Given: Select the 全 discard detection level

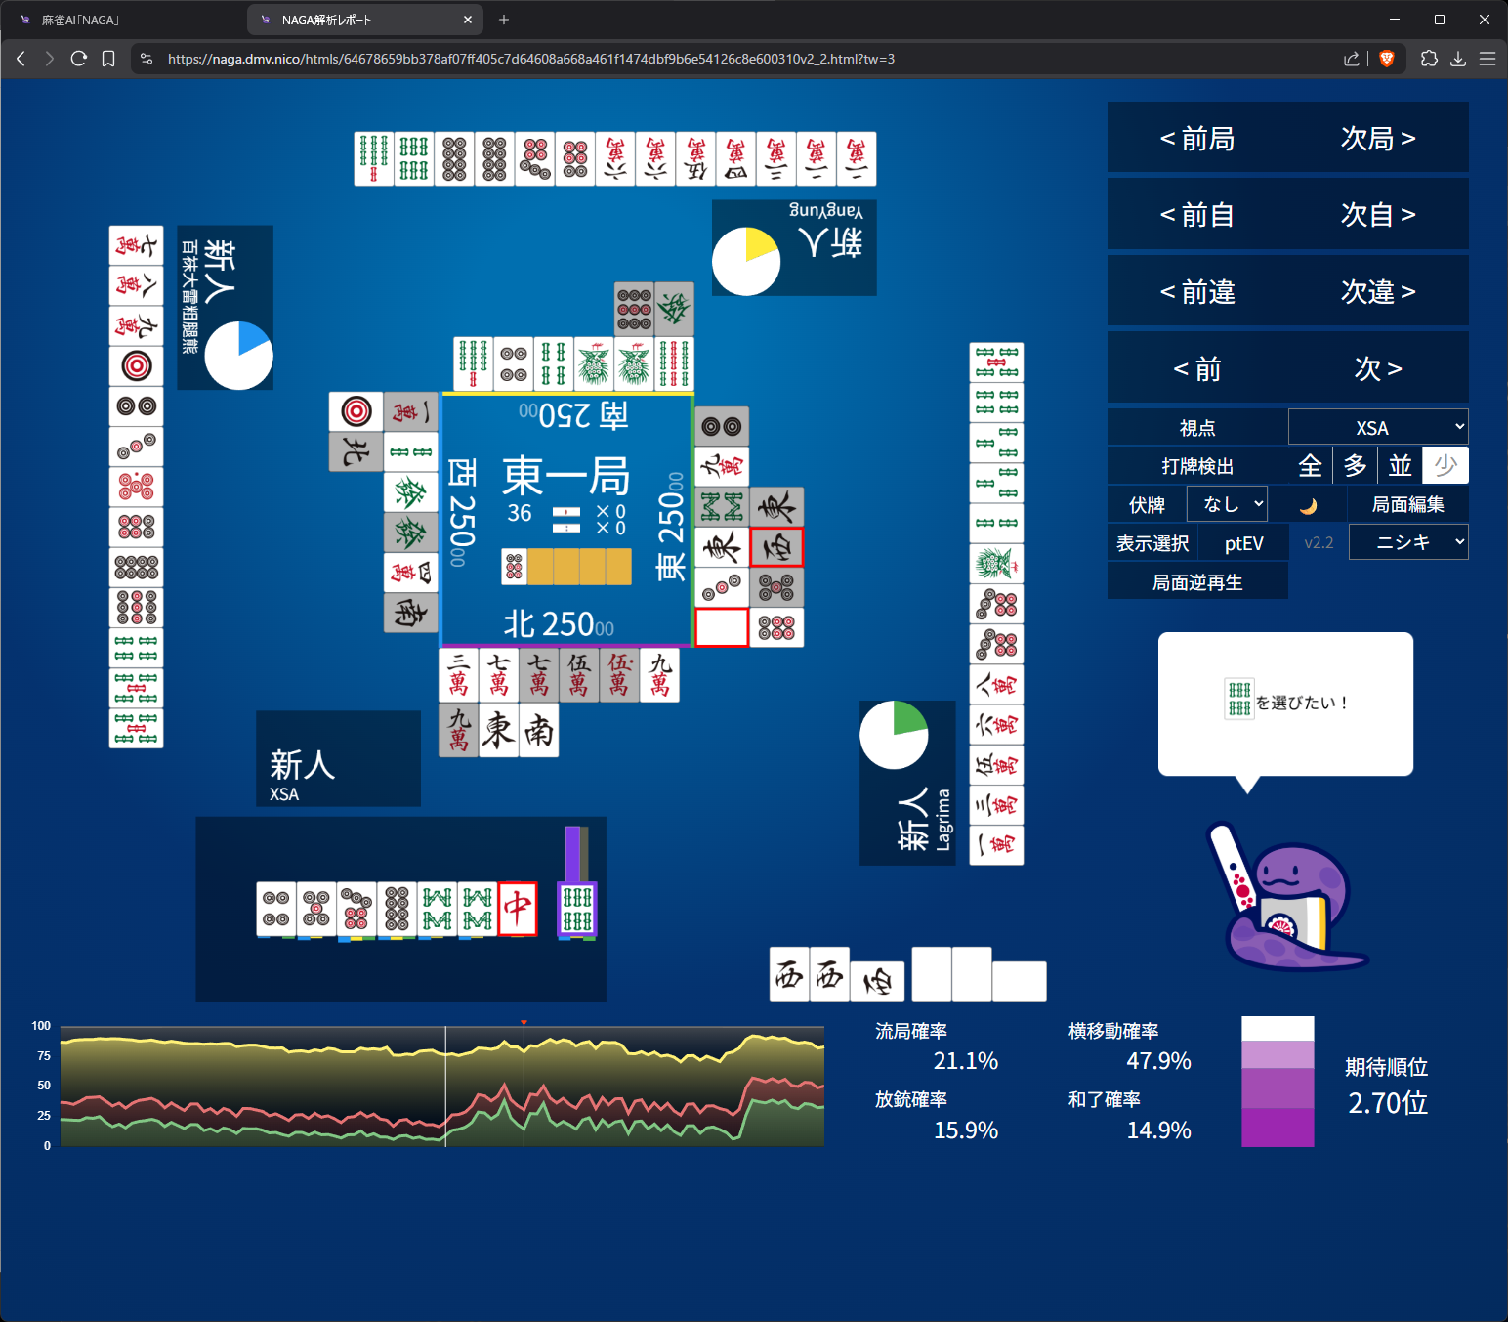Looking at the screenshot, I should [x=1310, y=466].
